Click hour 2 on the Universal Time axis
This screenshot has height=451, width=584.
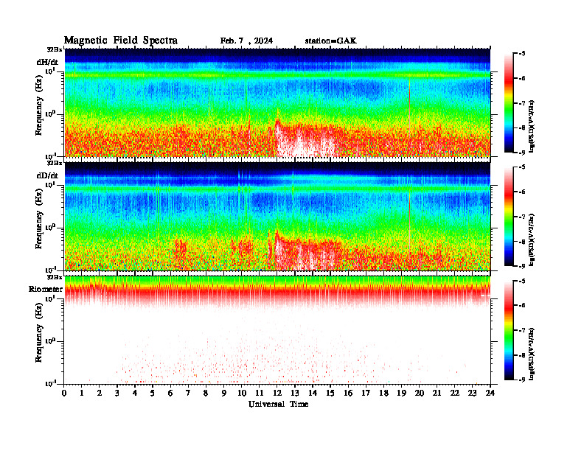pos(100,393)
